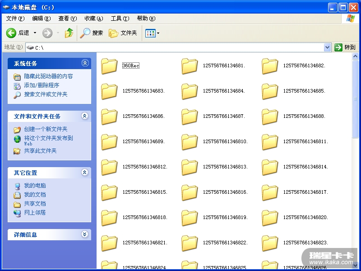The width and height of the screenshot is (361, 271).
Task: Open 我的电脑 from other places
Action: [35, 186]
